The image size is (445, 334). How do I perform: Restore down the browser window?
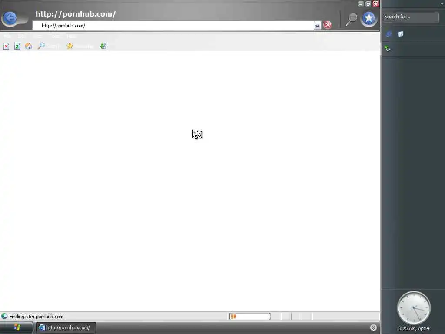(368, 4)
